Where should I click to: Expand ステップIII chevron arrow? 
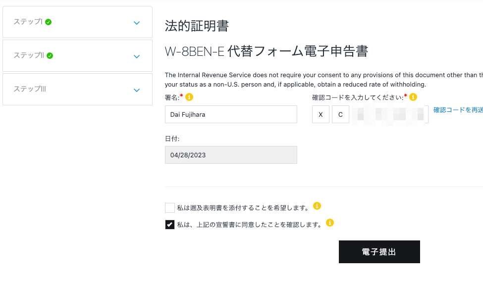pos(137,90)
